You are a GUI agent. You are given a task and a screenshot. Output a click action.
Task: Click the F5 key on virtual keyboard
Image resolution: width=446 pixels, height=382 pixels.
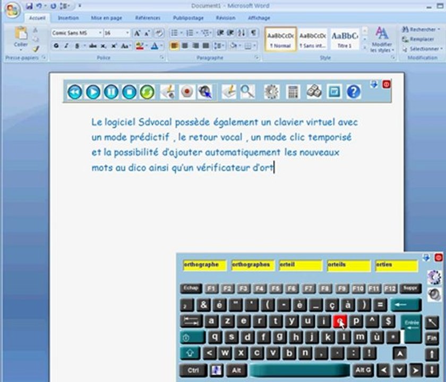pos(276,289)
